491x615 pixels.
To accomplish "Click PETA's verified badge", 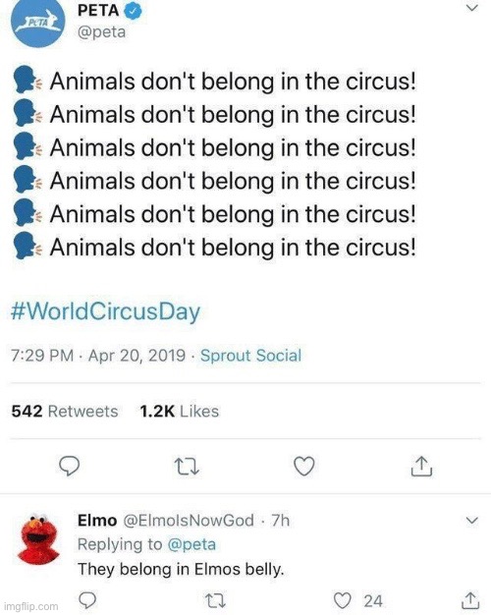I will pos(133,11).
